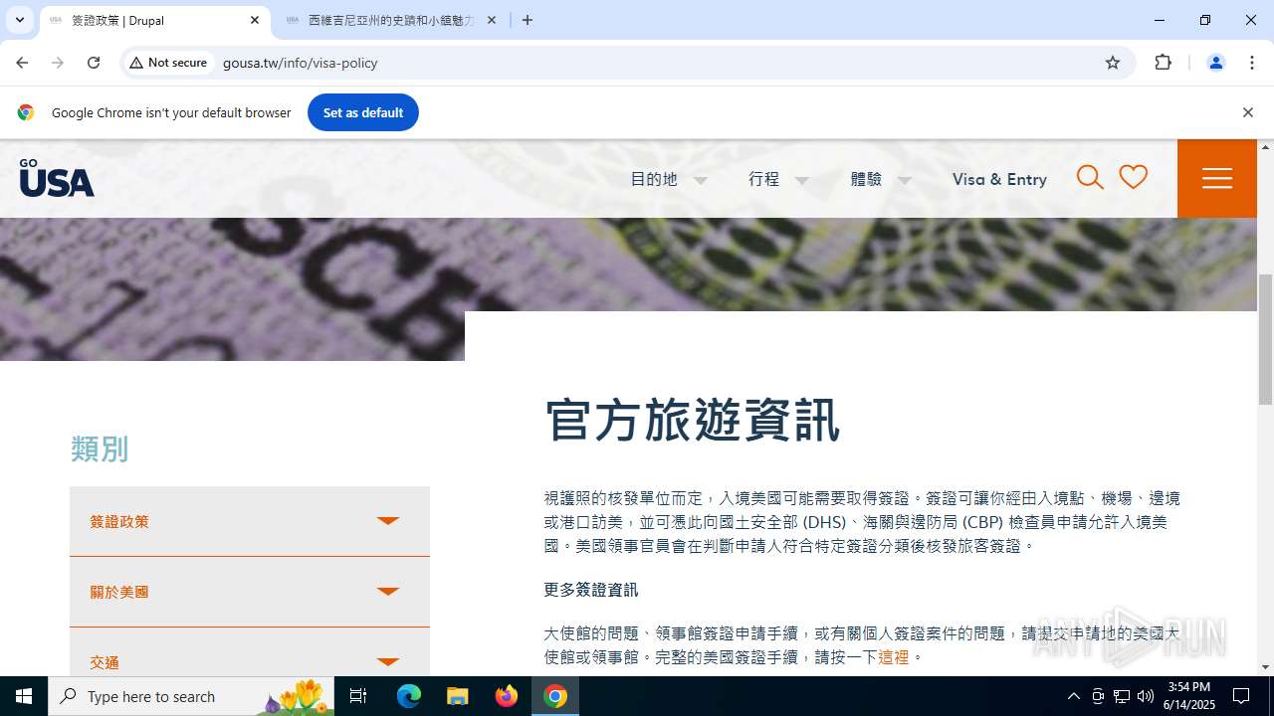
Task: Follow the 這裡 hyperlink
Action: [894, 657]
